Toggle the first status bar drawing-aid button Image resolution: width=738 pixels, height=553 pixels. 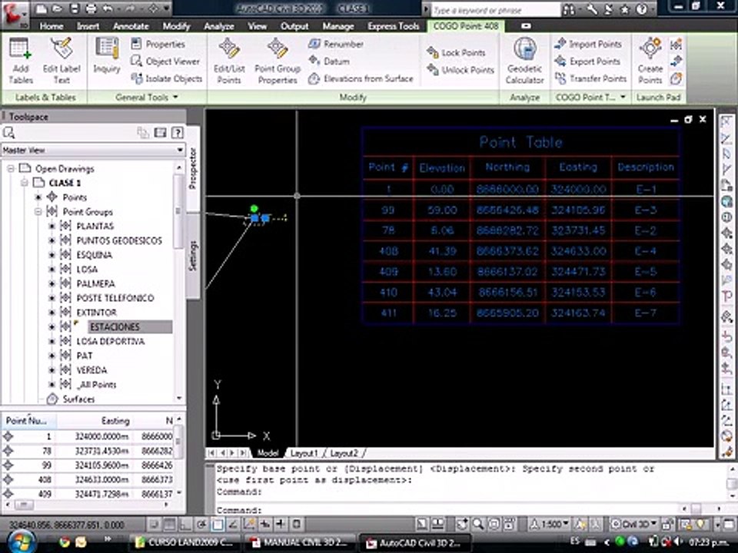tap(154, 524)
